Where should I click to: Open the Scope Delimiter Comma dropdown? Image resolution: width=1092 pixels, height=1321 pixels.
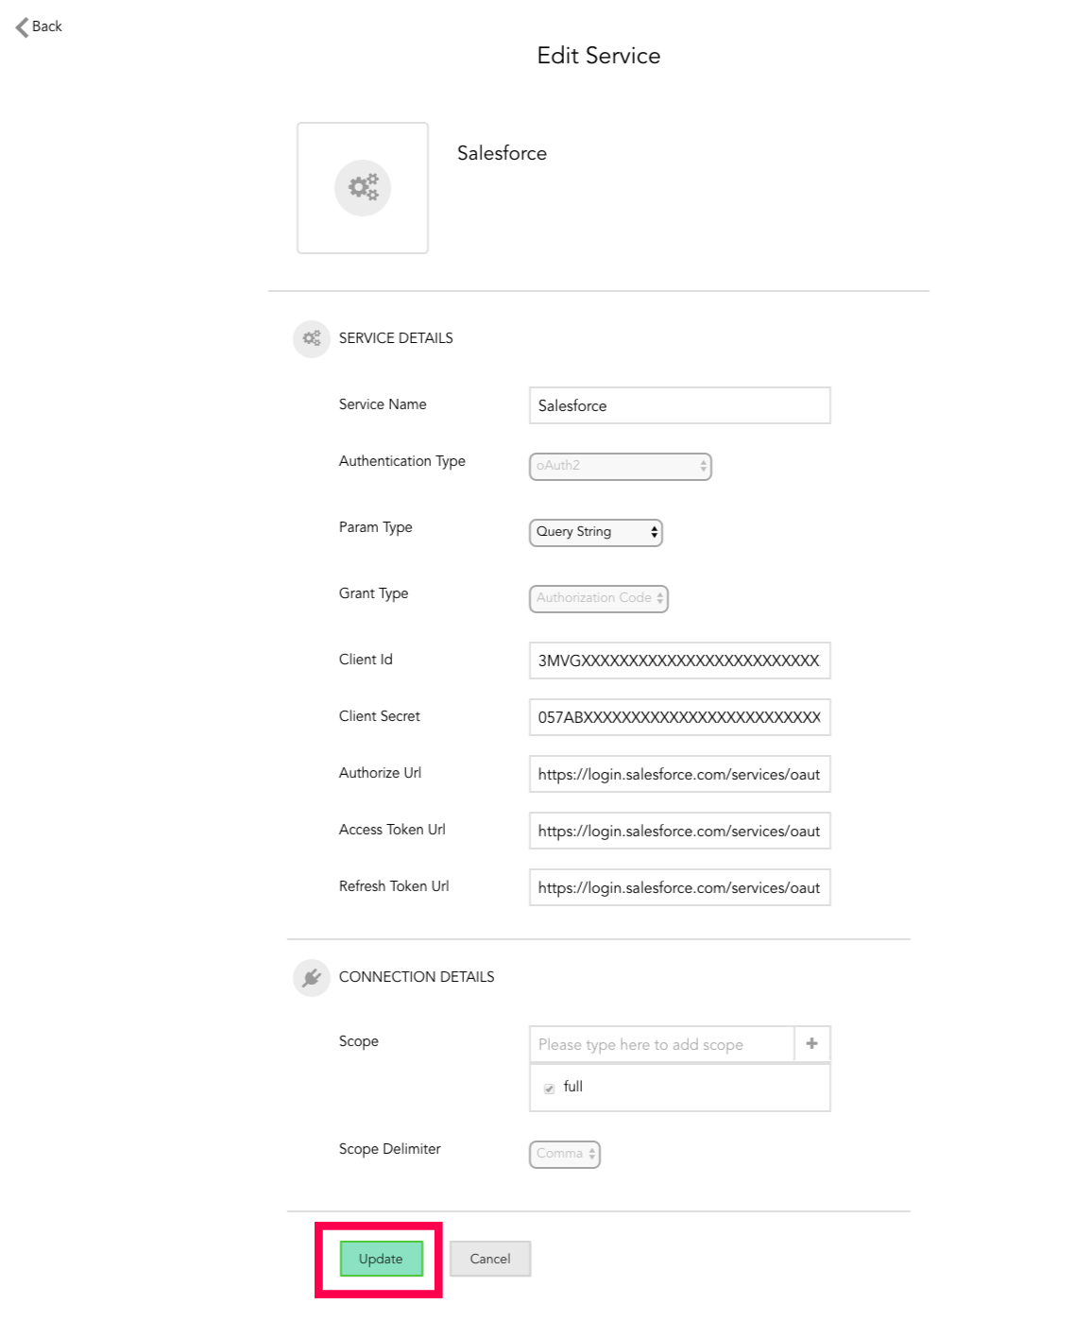coord(564,1154)
